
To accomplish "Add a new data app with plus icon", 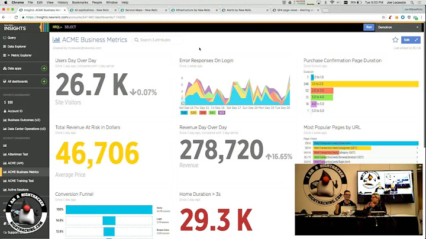I will tap(44, 69).
